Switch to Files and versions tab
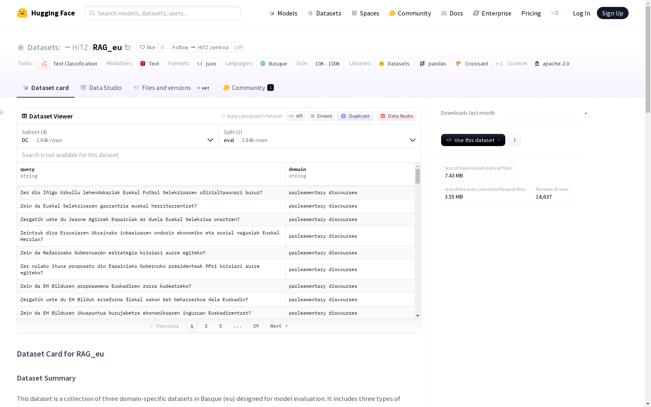 [x=172, y=88]
